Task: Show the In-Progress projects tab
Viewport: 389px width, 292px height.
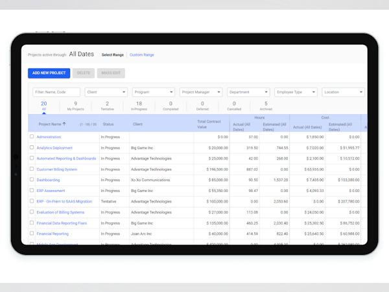Action: [x=139, y=106]
